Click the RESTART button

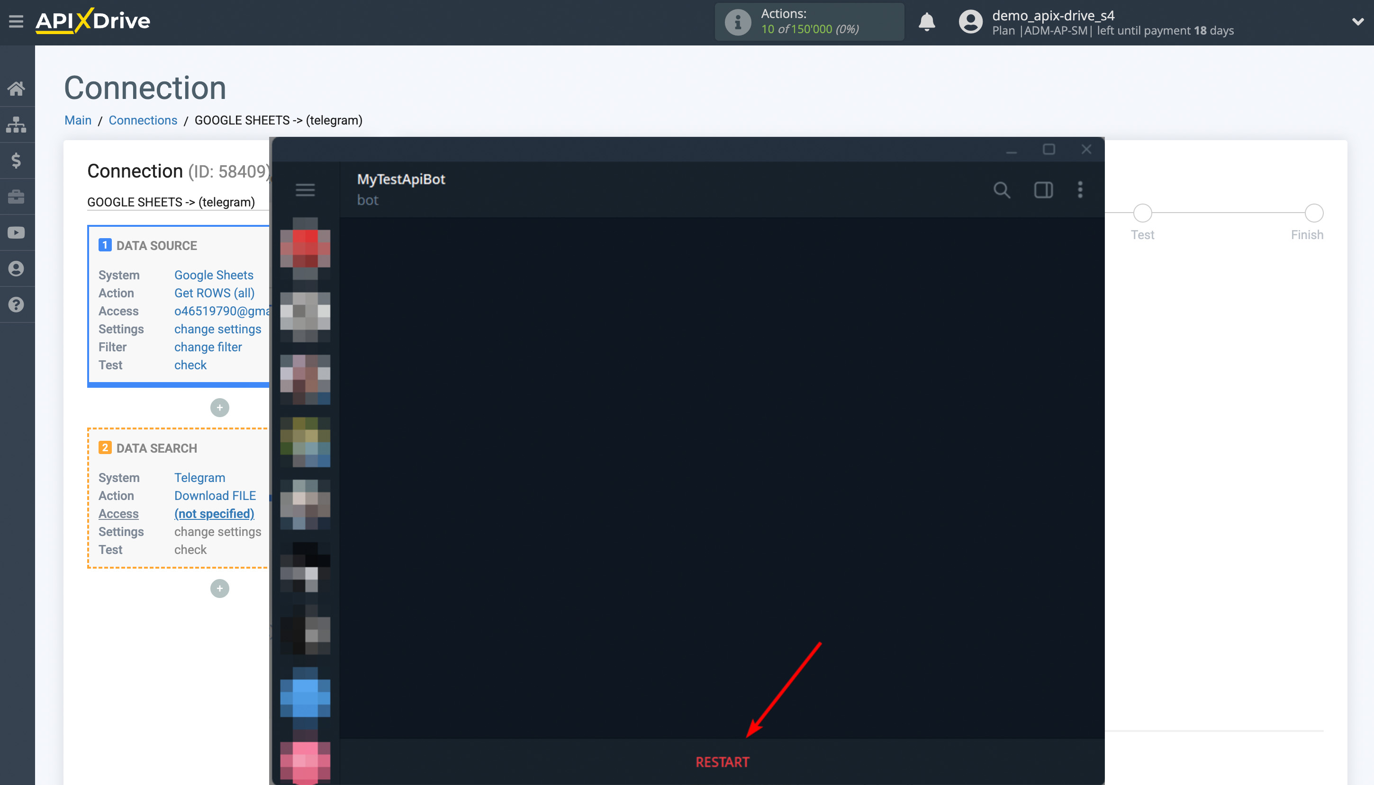point(722,762)
